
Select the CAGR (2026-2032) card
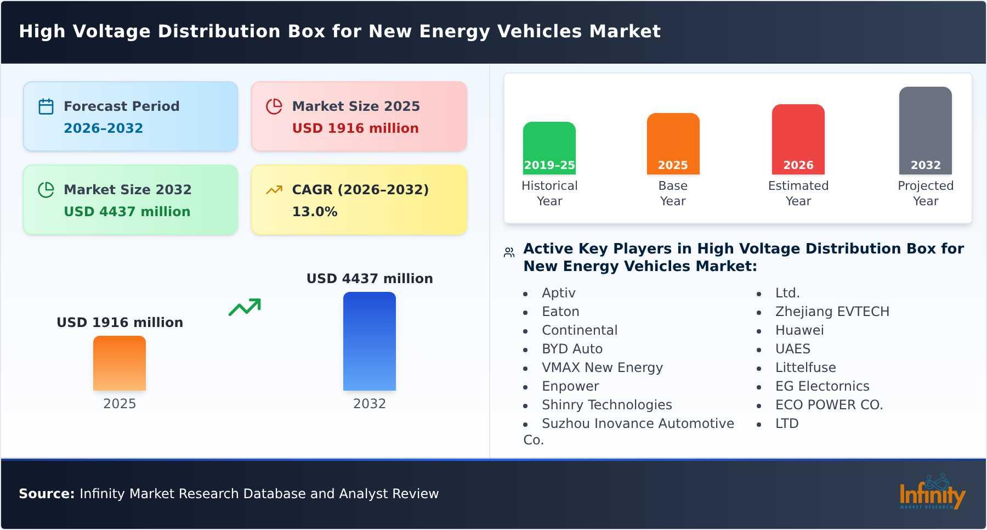(359, 200)
